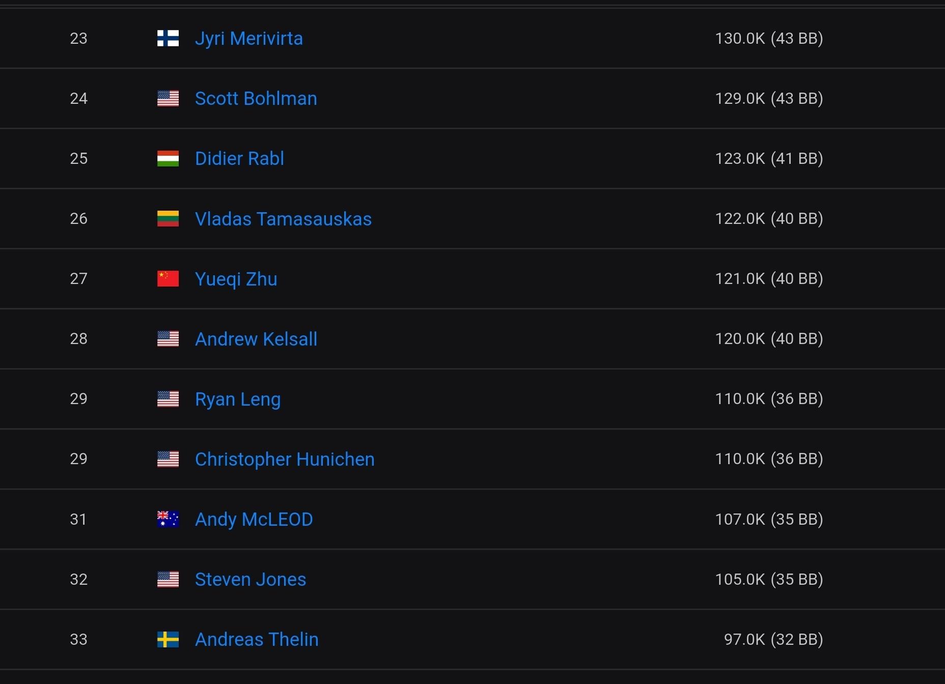View Didier Rabl's profile link
Screen dimensions: 945x684
(239, 159)
